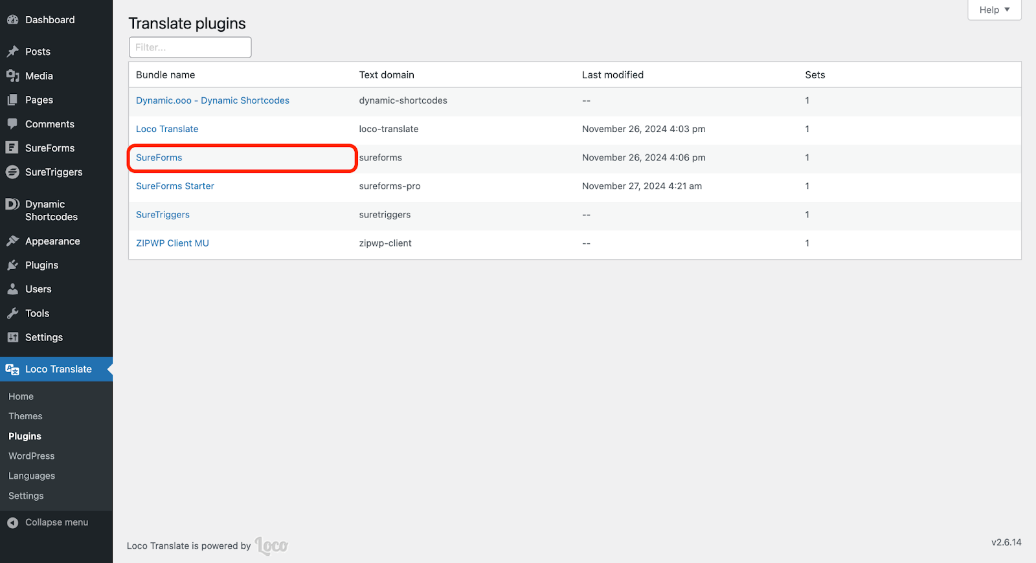Click the Tools wrench icon
The image size is (1036, 563).
(x=12, y=313)
